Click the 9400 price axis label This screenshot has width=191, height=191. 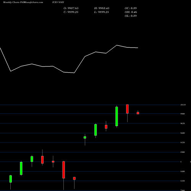[183, 133]
